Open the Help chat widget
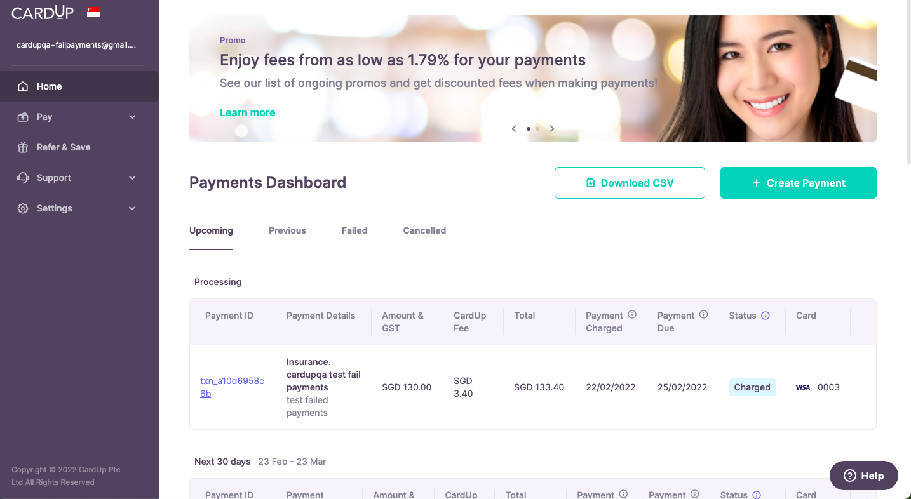 pyautogui.click(x=863, y=476)
